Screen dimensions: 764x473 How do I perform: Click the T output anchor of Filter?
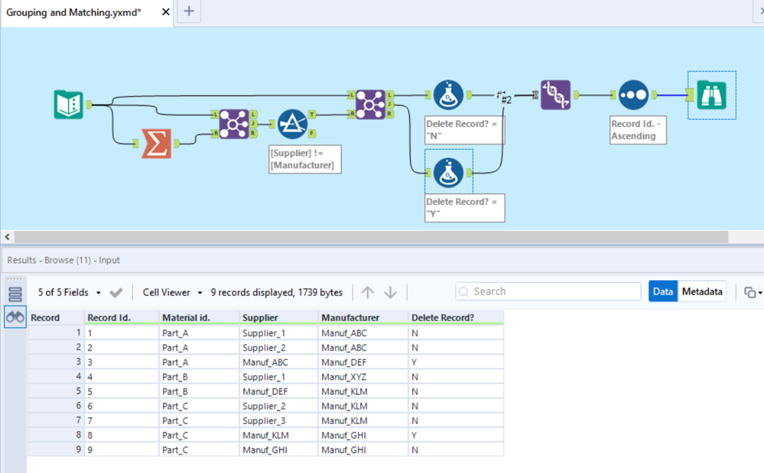tap(312, 115)
